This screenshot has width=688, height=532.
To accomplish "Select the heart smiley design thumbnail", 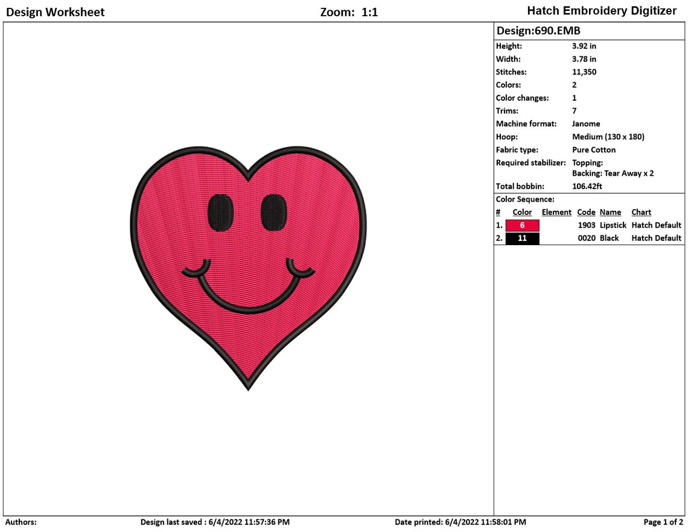I will point(247,266).
